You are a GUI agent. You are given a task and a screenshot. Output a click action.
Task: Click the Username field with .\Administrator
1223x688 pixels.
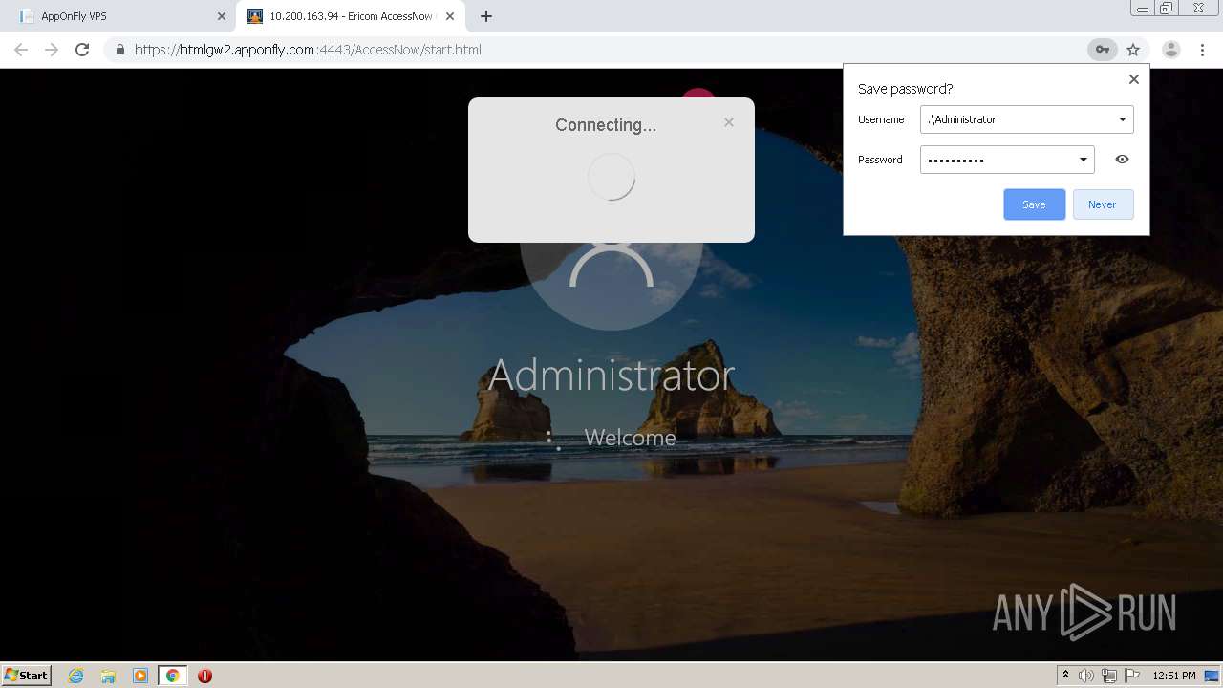[x=1027, y=119]
